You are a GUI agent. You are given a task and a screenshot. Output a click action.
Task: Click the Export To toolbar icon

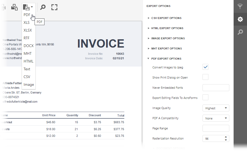26,7
